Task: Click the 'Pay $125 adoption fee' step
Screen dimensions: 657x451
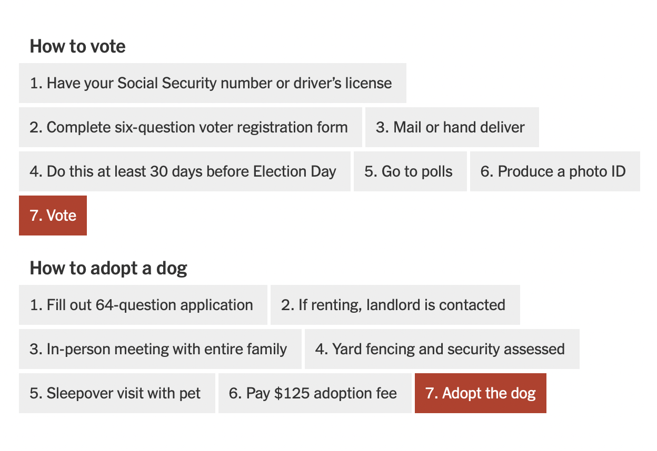Action: 315,393
